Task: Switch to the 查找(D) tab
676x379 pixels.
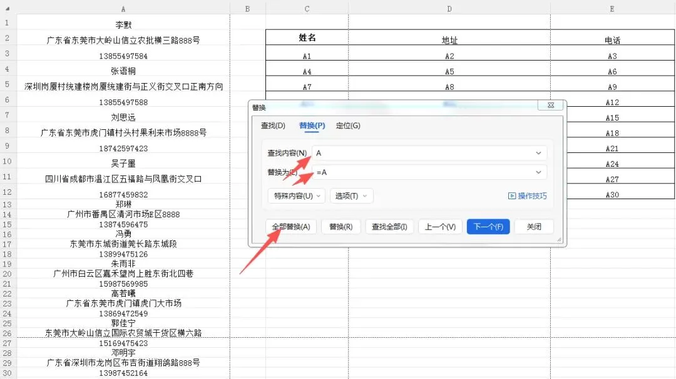Action: click(x=273, y=126)
